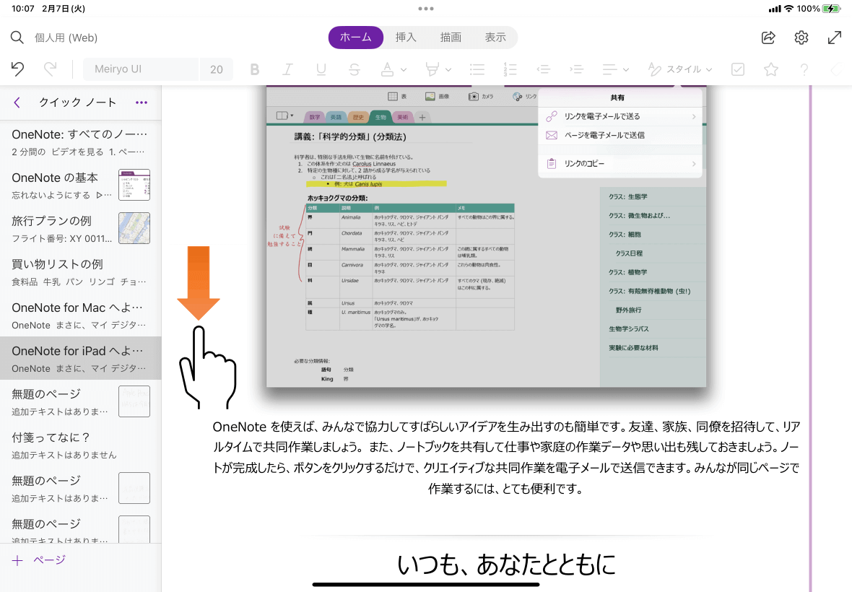852x592 pixels.
Task: Change the font size 20 field
Action: pos(217,69)
